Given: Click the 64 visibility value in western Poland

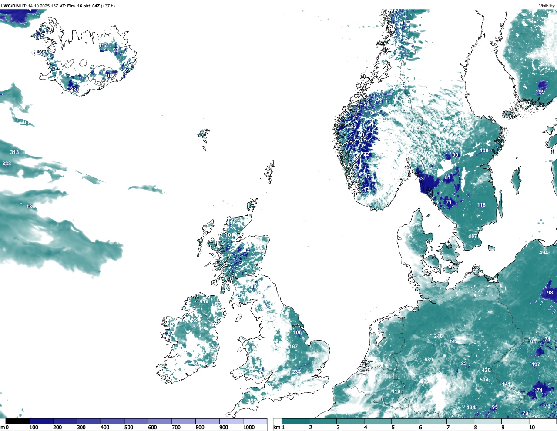Looking at the screenshot, I should [533, 341].
